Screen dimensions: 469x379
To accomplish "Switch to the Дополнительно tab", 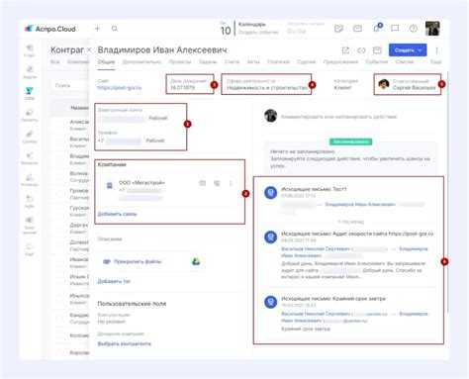I will click(x=141, y=62).
